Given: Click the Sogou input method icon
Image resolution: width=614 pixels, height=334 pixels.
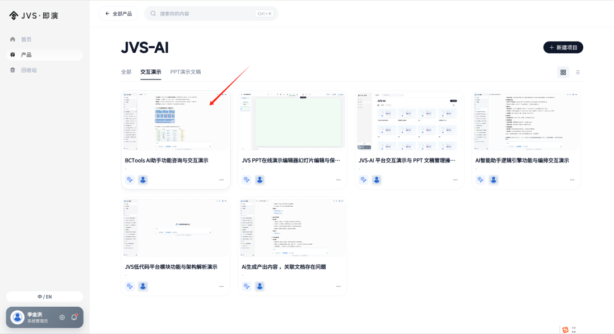Looking at the screenshot, I should click(565, 329).
